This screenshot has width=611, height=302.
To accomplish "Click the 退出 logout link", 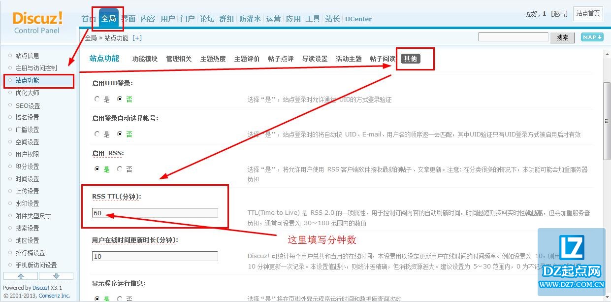I will pyautogui.click(x=559, y=14).
